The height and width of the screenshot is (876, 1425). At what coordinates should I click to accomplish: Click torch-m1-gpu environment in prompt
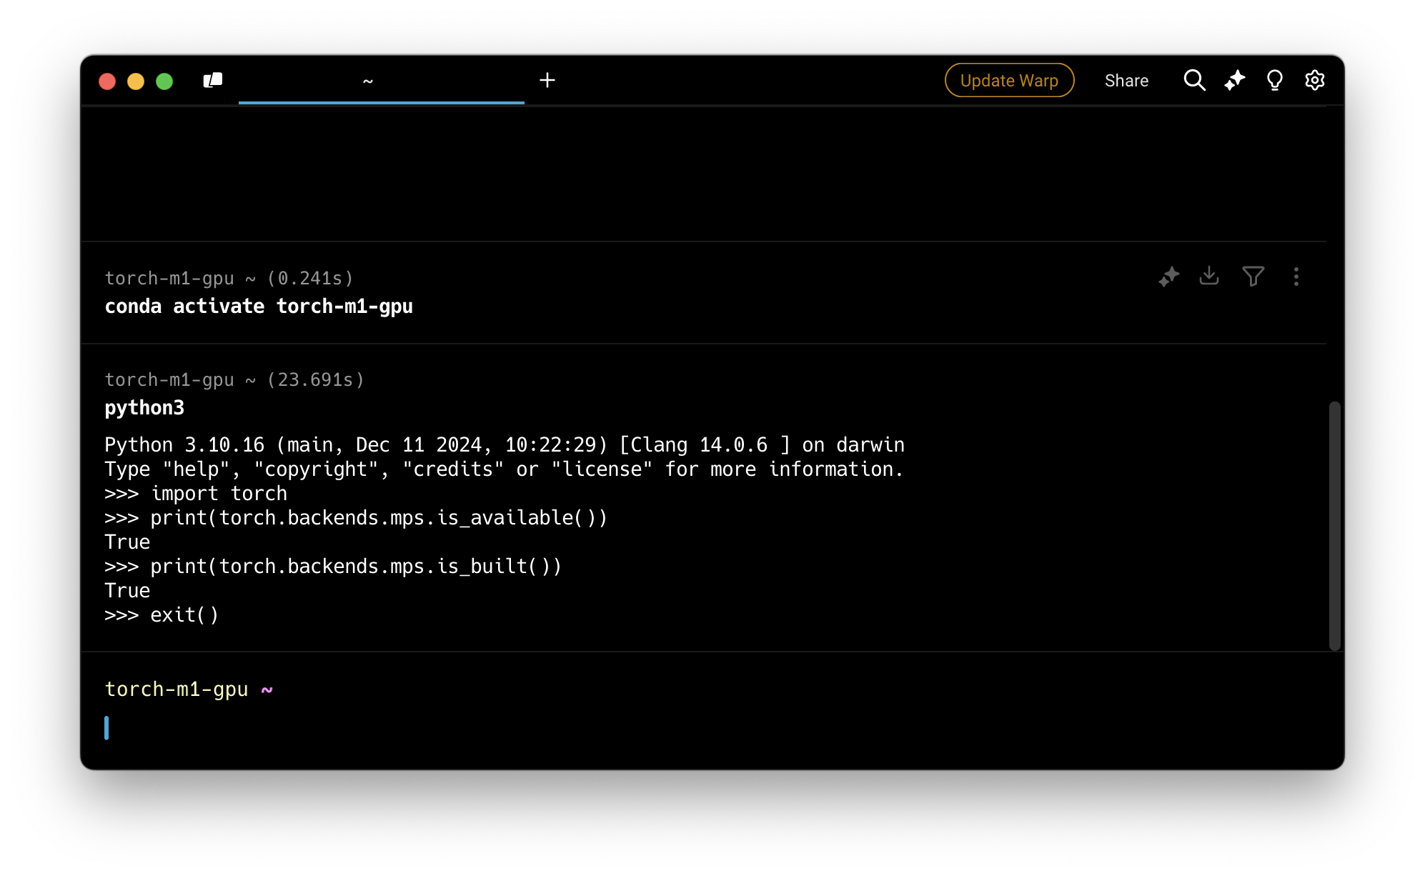[x=177, y=689]
